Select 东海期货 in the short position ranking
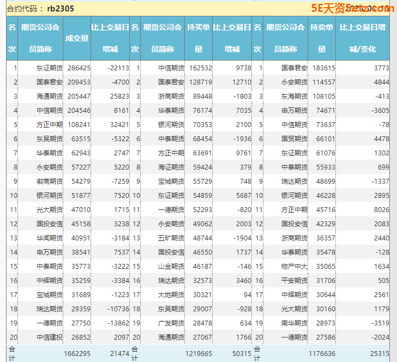Screen dimensions: 397x362 click(x=294, y=96)
